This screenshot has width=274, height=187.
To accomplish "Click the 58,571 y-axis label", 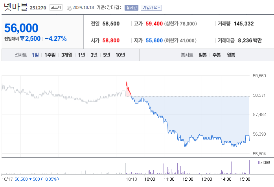I will (259, 95).
